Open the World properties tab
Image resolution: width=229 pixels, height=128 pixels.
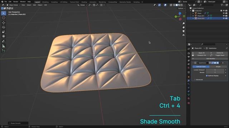[x=189, y=68]
